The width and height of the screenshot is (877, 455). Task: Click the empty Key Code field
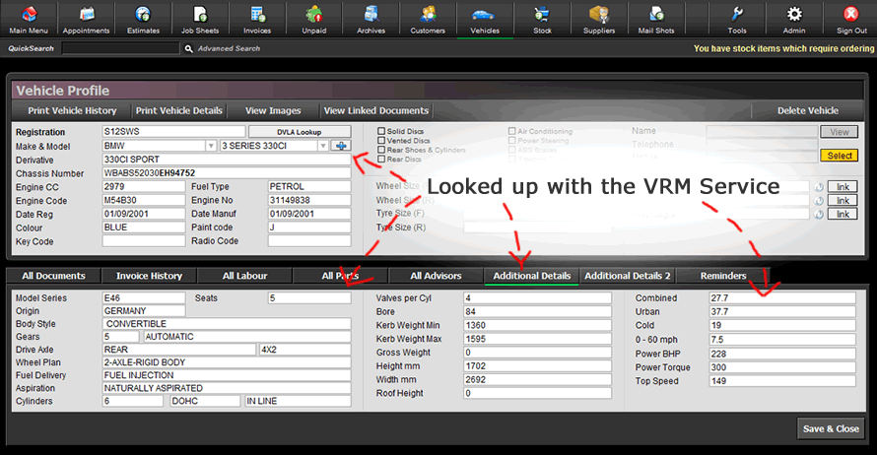click(144, 241)
